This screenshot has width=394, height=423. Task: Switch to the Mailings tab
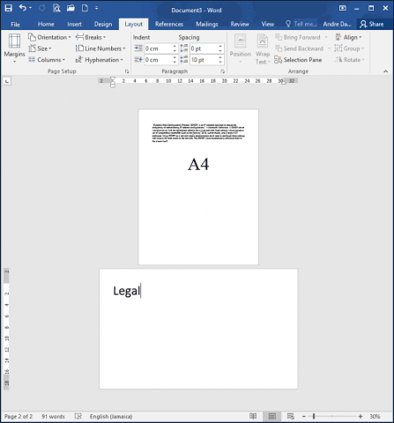click(x=207, y=25)
